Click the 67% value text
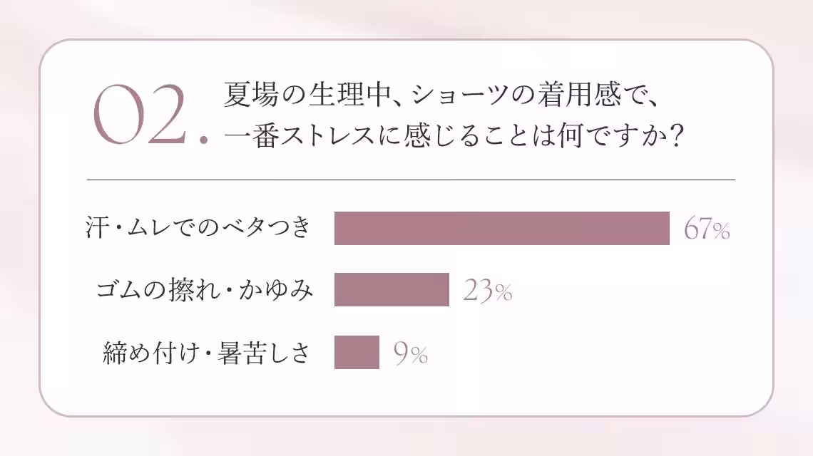Viewport: 813px width, 456px height. pyautogui.click(x=707, y=229)
